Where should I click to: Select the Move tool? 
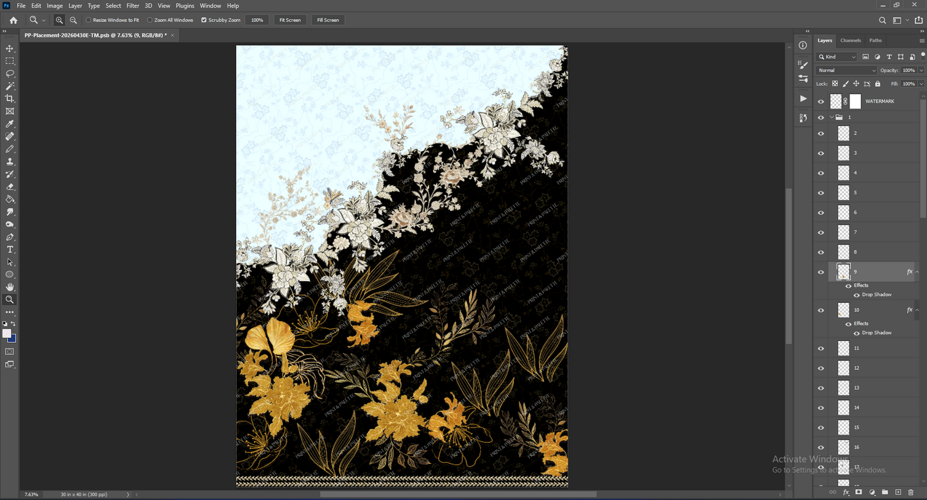tap(10, 49)
